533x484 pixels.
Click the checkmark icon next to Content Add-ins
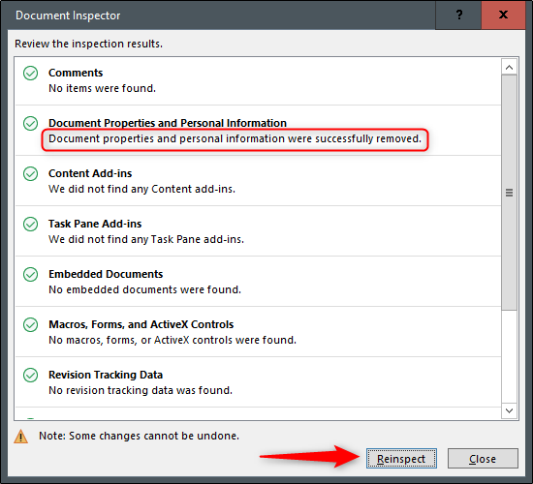click(31, 173)
